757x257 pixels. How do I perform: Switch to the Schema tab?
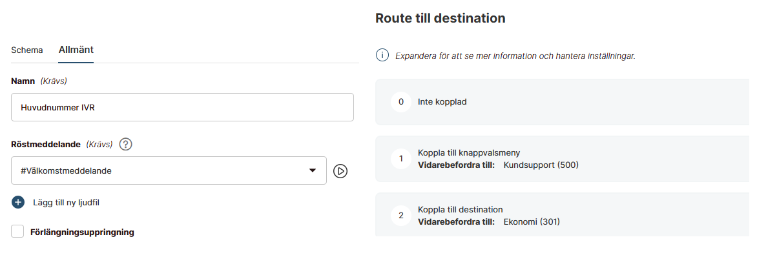click(27, 50)
